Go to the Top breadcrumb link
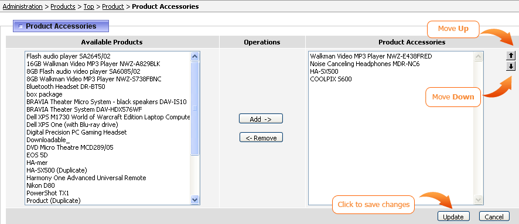Image resolution: width=519 pixels, height=224 pixels. pos(88,6)
